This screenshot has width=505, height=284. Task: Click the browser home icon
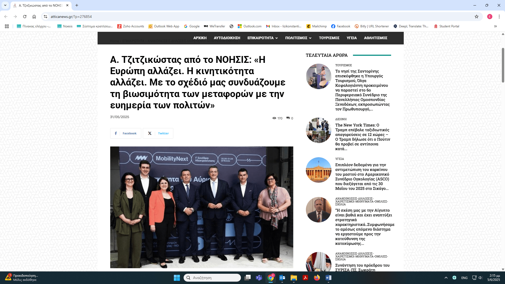click(34, 17)
